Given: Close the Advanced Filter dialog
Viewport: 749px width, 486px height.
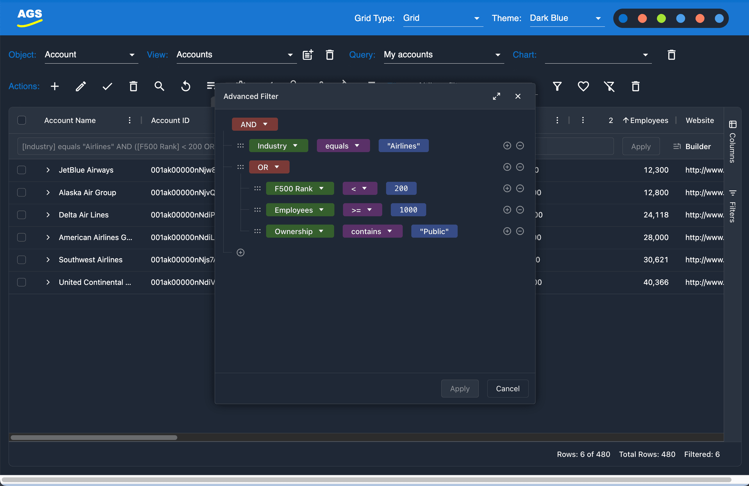Looking at the screenshot, I should pos(518,96).
